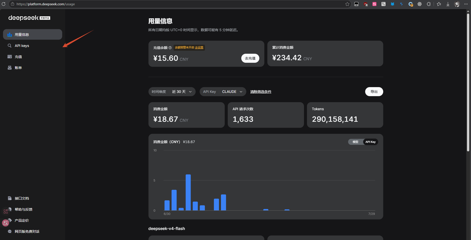
Task: Switch the chart to API Key view
Action: [370, 142]
